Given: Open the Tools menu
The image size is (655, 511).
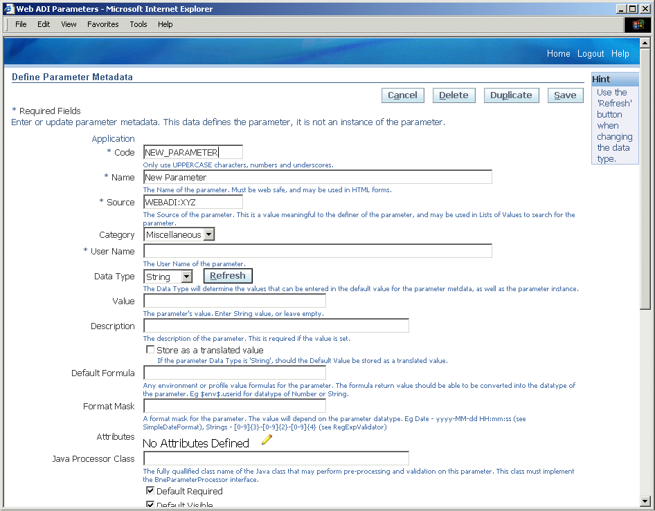Looking at the screenshot, I should tap(138, 24).
